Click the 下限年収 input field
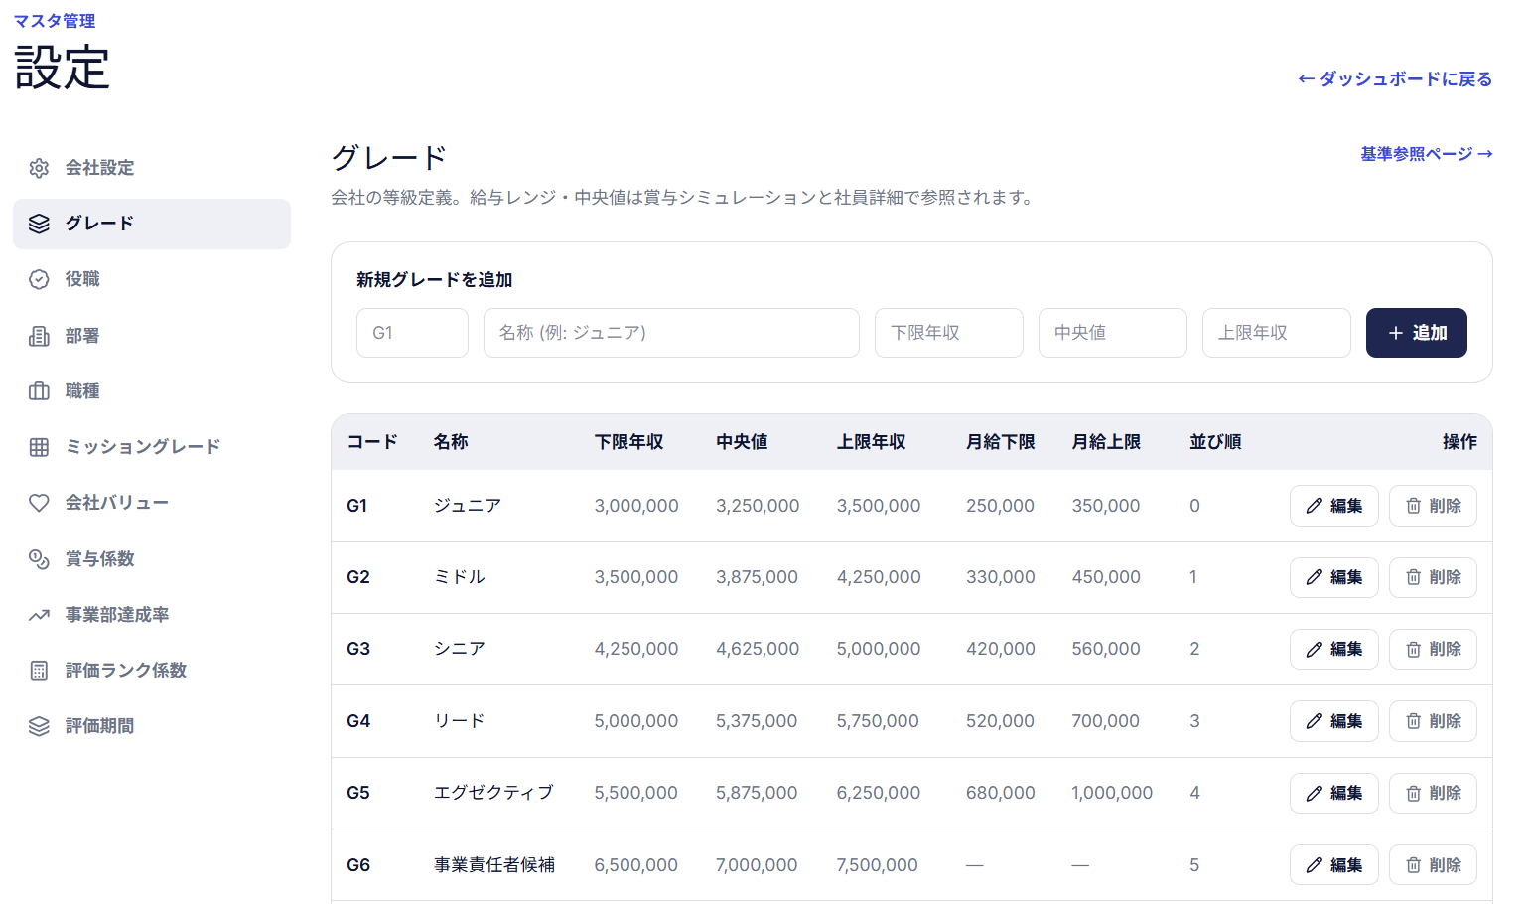Viewport: 1529px width, 904px height. coord(949,333)
